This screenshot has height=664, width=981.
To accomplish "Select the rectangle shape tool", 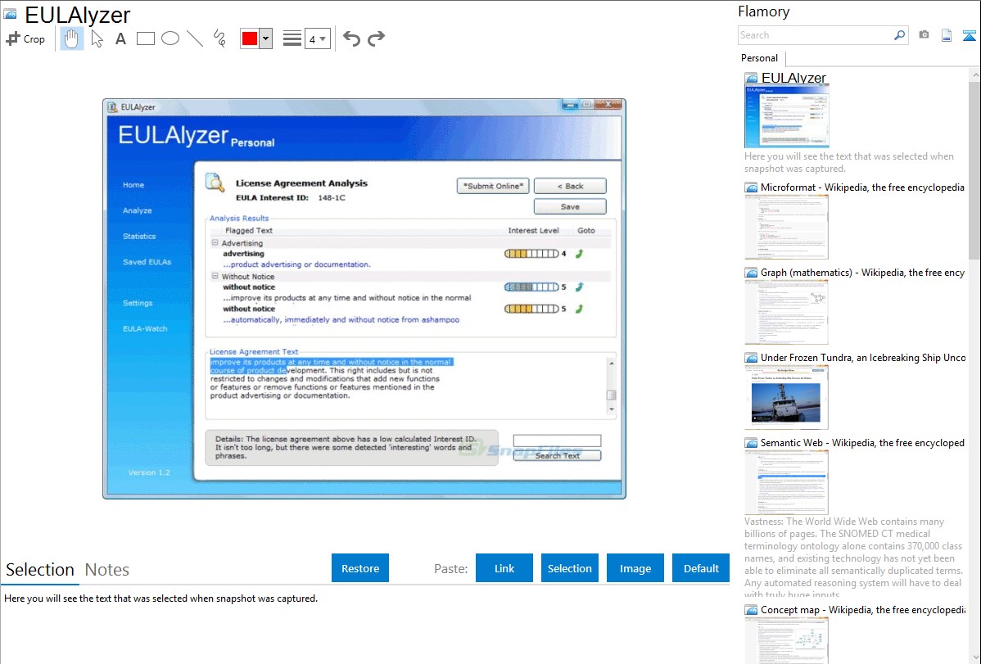I will (146, 38).
